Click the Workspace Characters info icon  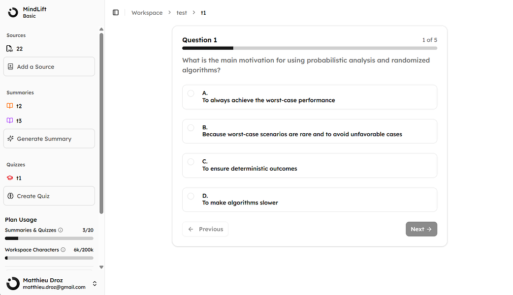tap(63, 250)
